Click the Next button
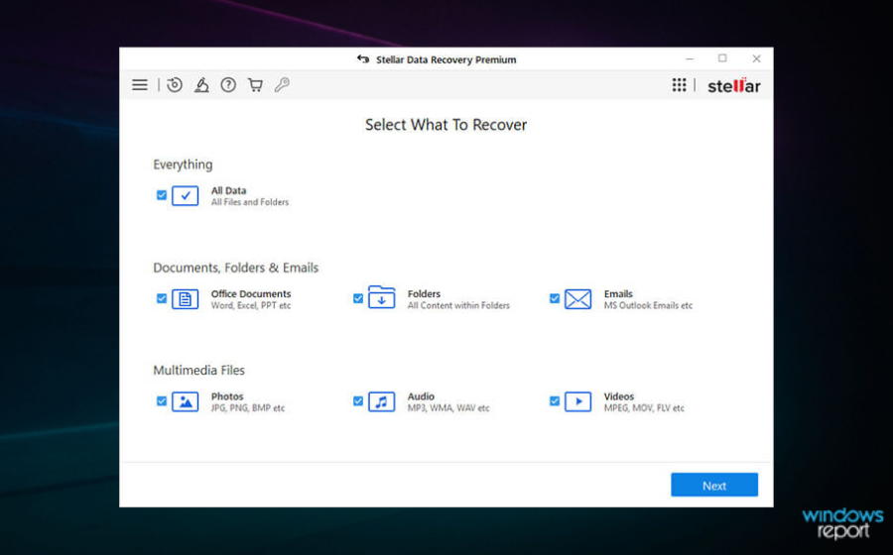Viewport: 893px width, 555px height. (x=714, y=485)
